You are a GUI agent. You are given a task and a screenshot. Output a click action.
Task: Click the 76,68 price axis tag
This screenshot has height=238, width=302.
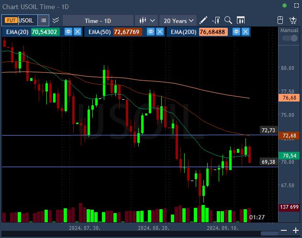point(289,98)
